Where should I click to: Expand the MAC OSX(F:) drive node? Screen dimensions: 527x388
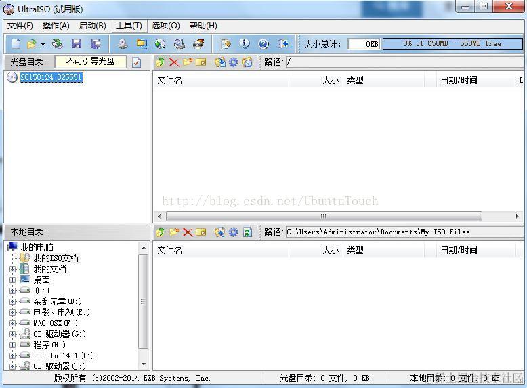click(12, 323)
